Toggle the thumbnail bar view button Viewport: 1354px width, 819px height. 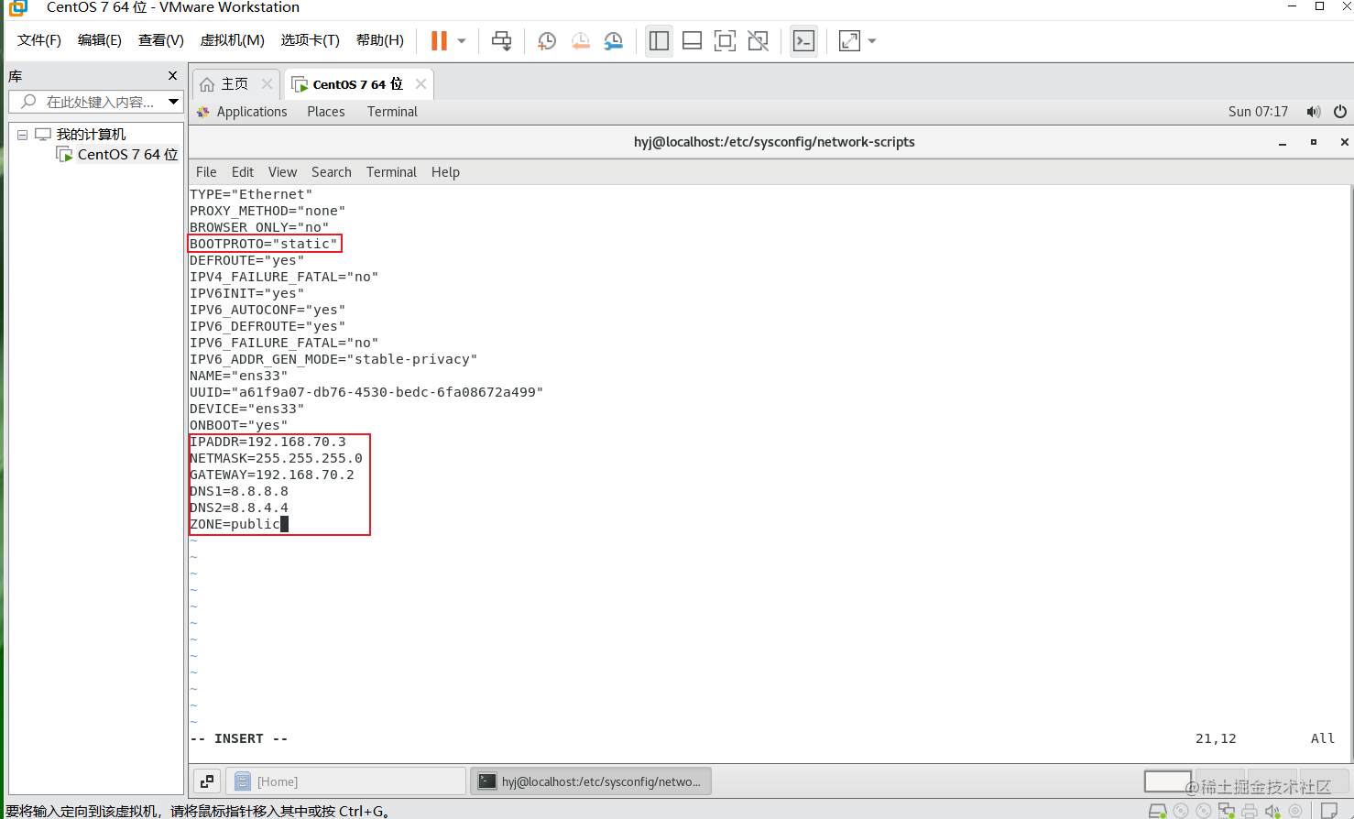tap(693, 41)
